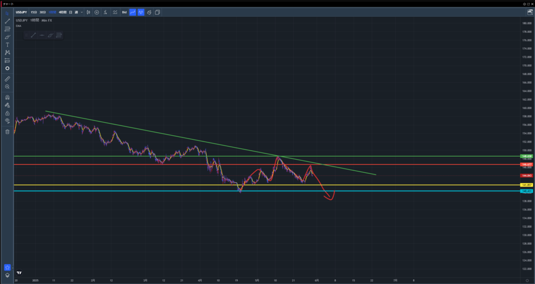Click the red current price 144.043 label
The width and height of the screenshot is (535, 284).
(527, 175)
